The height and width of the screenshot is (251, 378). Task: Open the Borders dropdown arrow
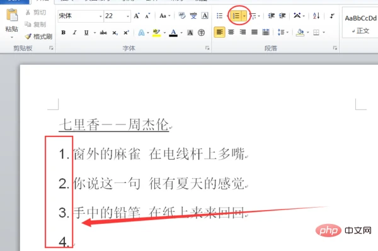324,32
